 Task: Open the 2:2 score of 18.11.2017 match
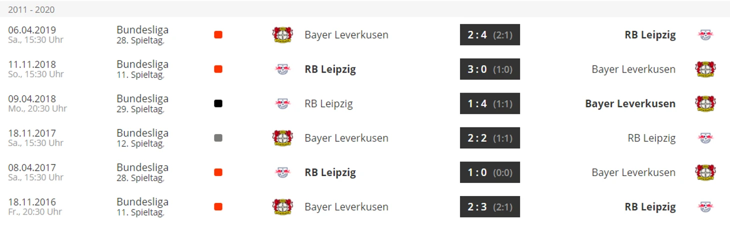point(490,138)
